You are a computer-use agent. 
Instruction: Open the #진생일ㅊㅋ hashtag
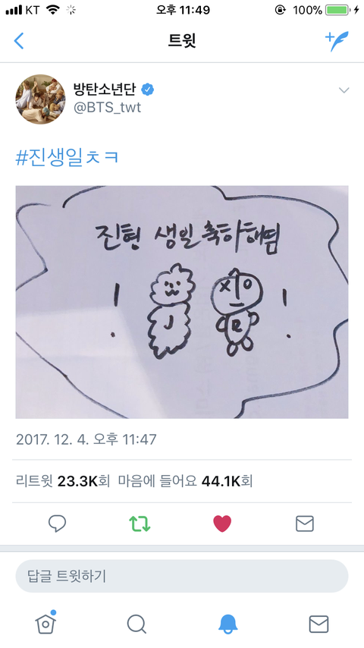tap(67, 158)
